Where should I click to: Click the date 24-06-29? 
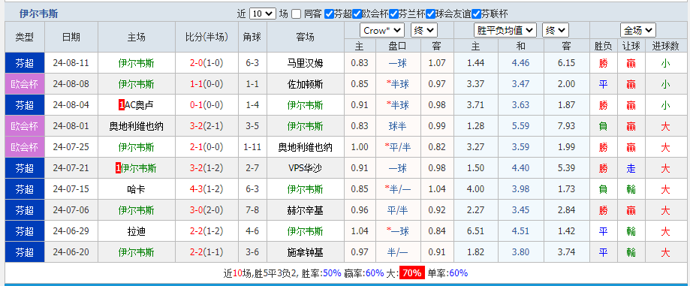(71, 231)
